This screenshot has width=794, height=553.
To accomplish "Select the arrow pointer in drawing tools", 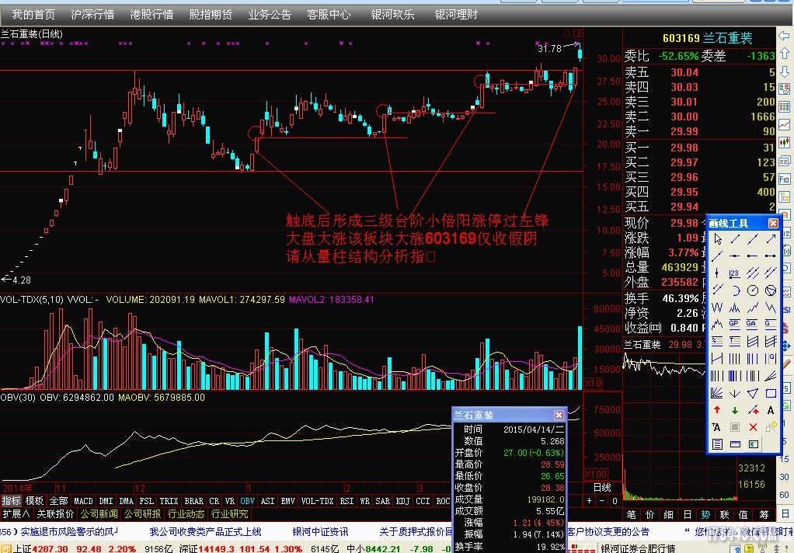I will (717, 238).
